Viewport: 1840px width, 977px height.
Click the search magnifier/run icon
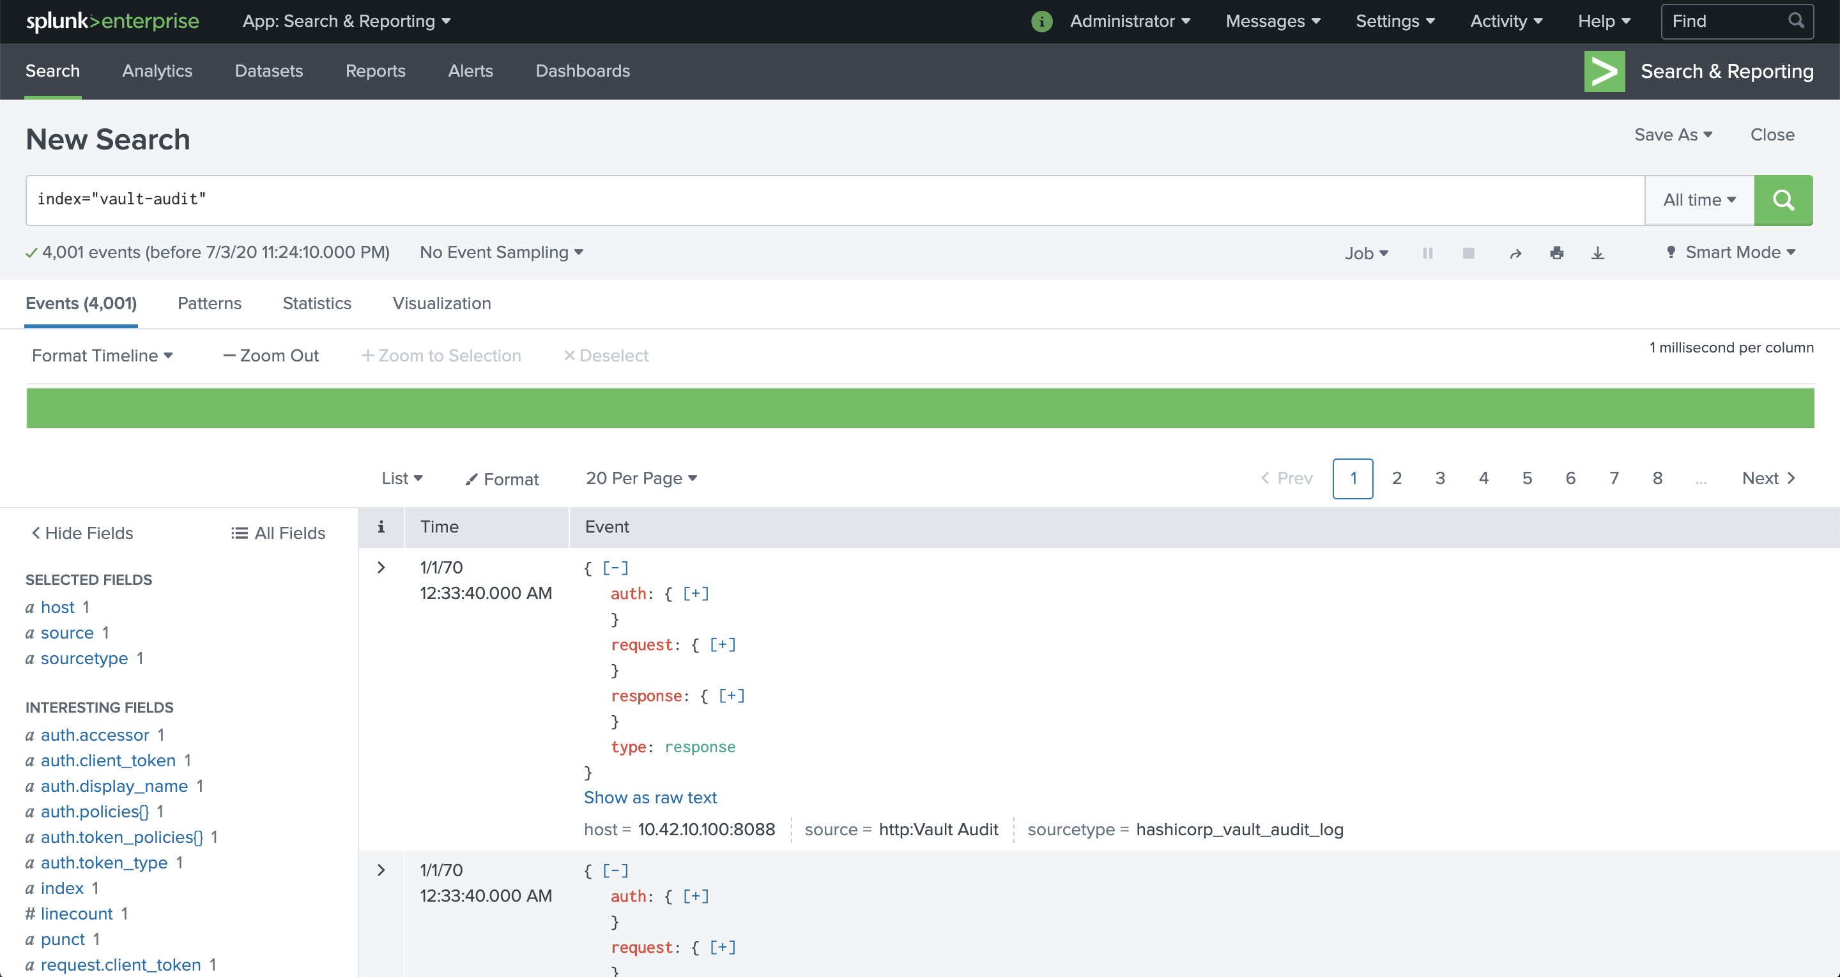tap(1782, 199)
